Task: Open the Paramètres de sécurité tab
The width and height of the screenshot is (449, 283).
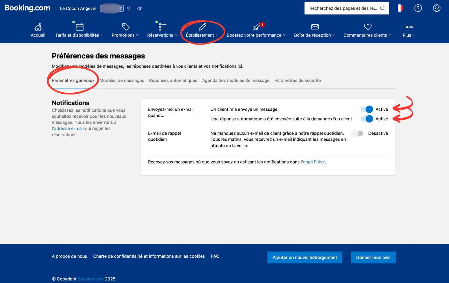Action: (x=298, y=80)
